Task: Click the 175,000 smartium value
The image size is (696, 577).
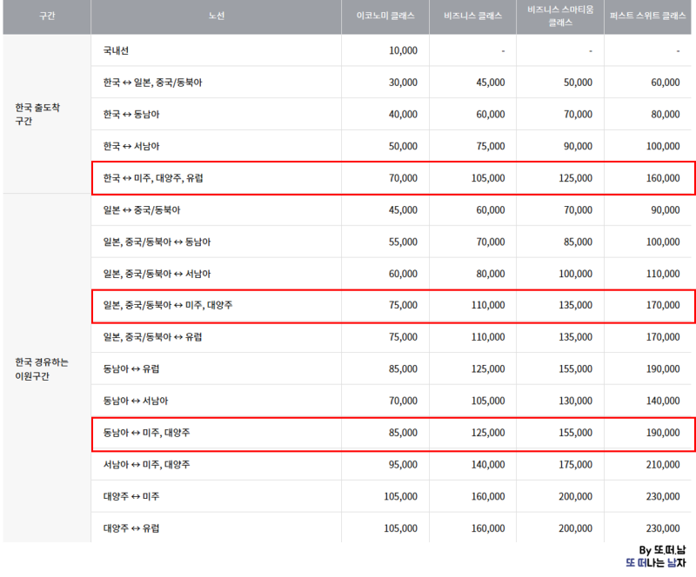Action: tap(575, 465)
